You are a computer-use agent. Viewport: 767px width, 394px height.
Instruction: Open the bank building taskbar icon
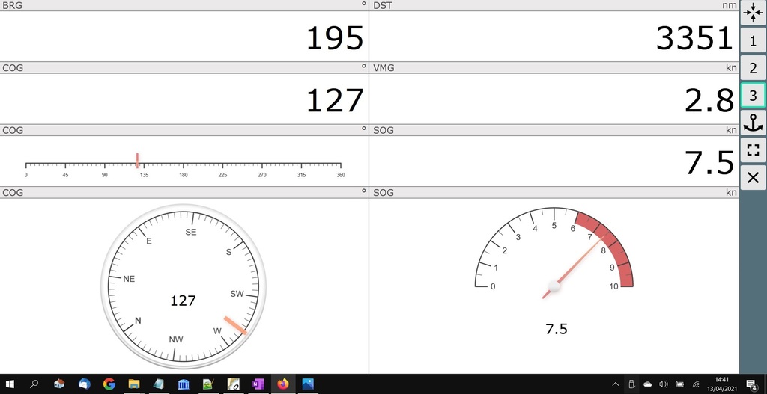pos(184,384)
